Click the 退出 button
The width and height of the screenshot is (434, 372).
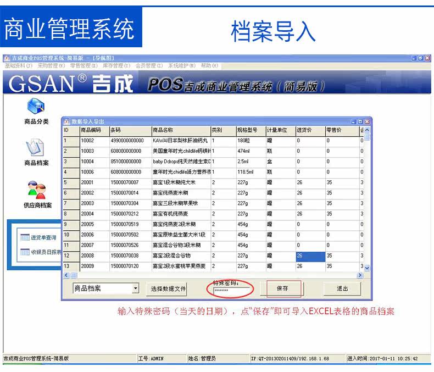(x=342, y=288)
